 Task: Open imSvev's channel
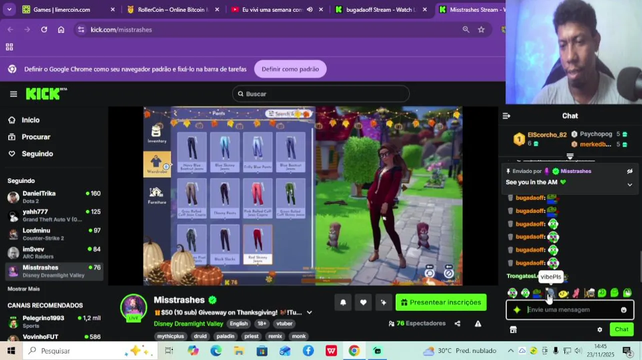click(x=54, y=252)
